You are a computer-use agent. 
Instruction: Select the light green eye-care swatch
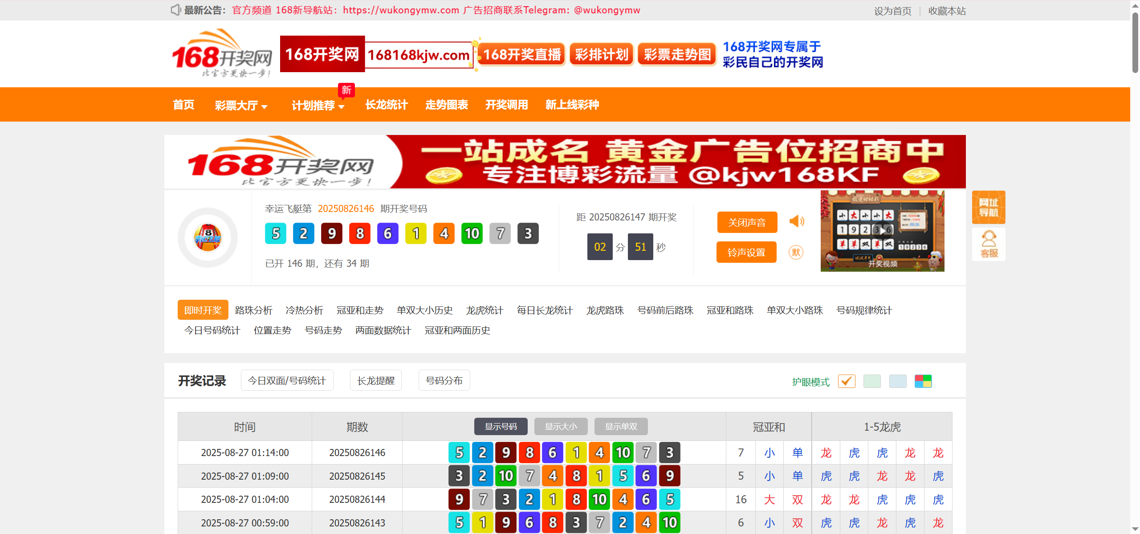pos(871,381)
